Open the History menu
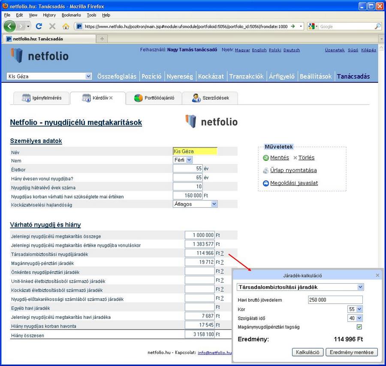This screenshot has width=386, height=366. pyautogui.click(x=49, y=15)
